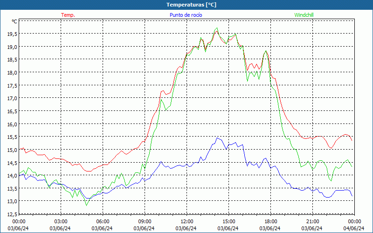This screenshot has width=373, height=233.
Task: Click the 03:00 time axis label
Action: [61, 222]
